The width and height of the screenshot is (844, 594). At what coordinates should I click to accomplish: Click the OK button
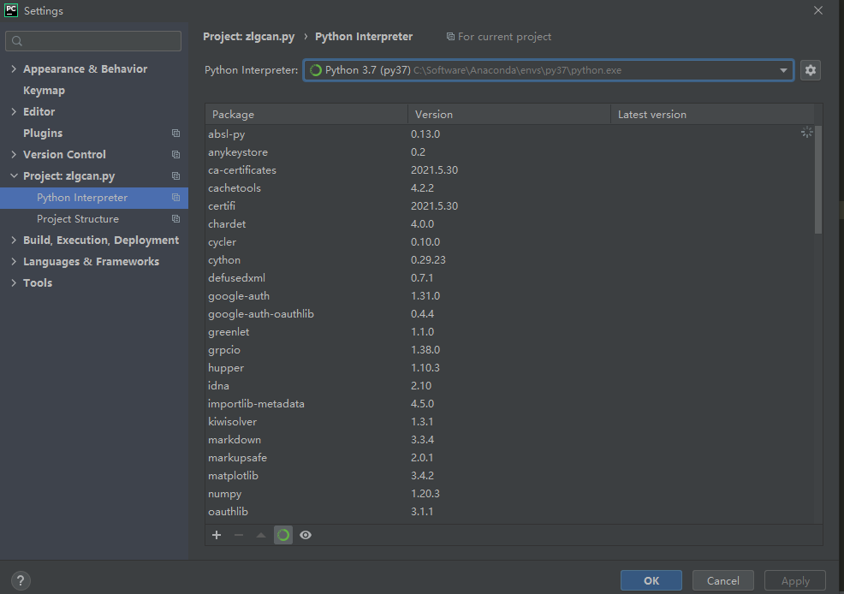[x=651, y=580]
